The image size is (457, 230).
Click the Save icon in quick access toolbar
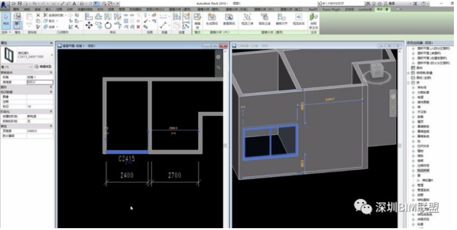tap(20, 4)
